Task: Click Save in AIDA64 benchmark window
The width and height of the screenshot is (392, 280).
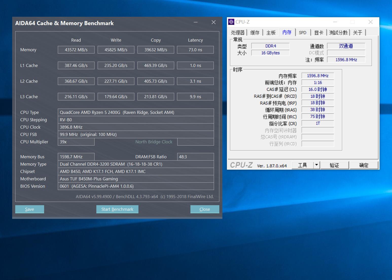Action: pyautogui.click(x=29, y=209)
